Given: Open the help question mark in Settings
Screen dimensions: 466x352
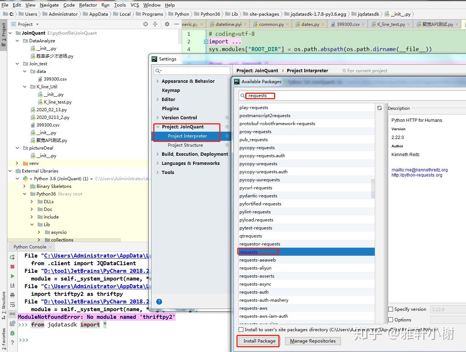Looking at the screenshot, I should [x=159, y=302].
